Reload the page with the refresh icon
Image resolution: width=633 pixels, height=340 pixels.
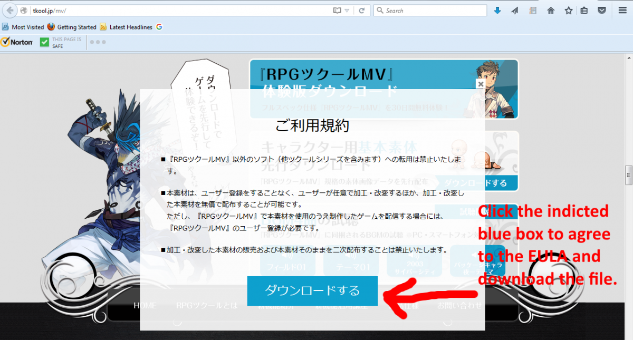point(362,11)
